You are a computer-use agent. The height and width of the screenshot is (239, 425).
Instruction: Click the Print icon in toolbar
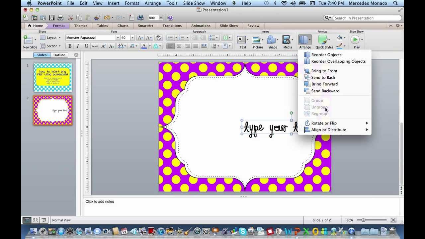[x=60, y=18]
